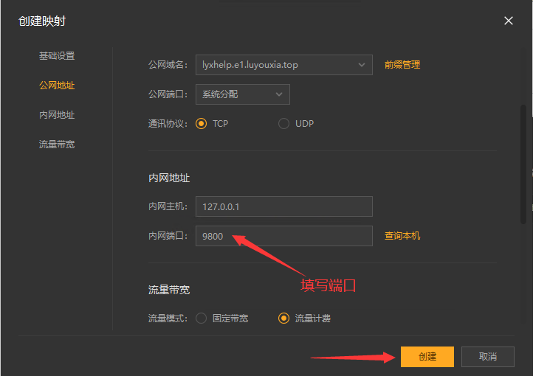Open the 公网域名 dropdown list

283,65
